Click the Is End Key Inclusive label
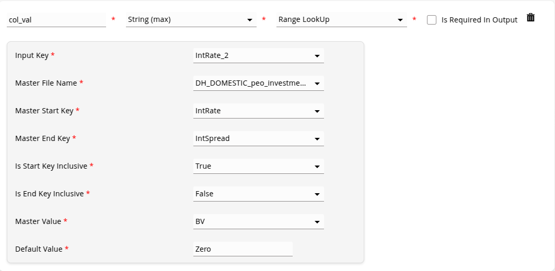 (50, 194)
